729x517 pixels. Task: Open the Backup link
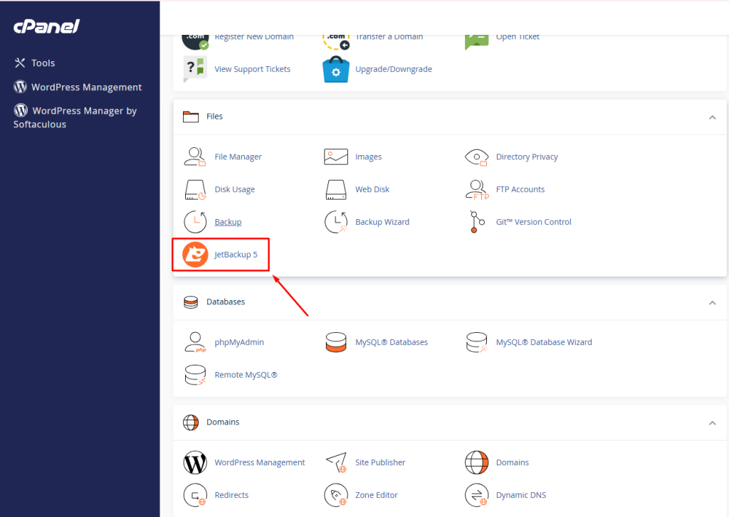(x=228, y=222)
